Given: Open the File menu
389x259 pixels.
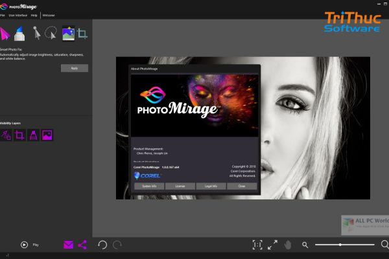Looking at the screenshot, I should (x=3, y=16).
